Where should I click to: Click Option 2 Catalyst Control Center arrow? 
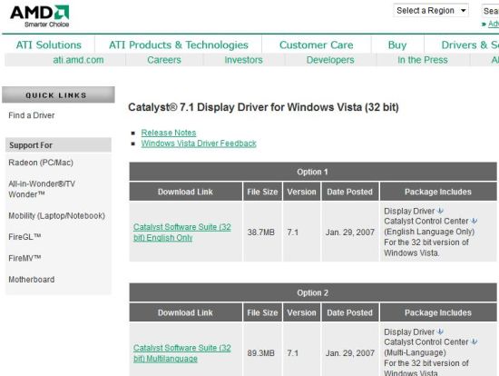pyautogui.click(x=474, y=341)
